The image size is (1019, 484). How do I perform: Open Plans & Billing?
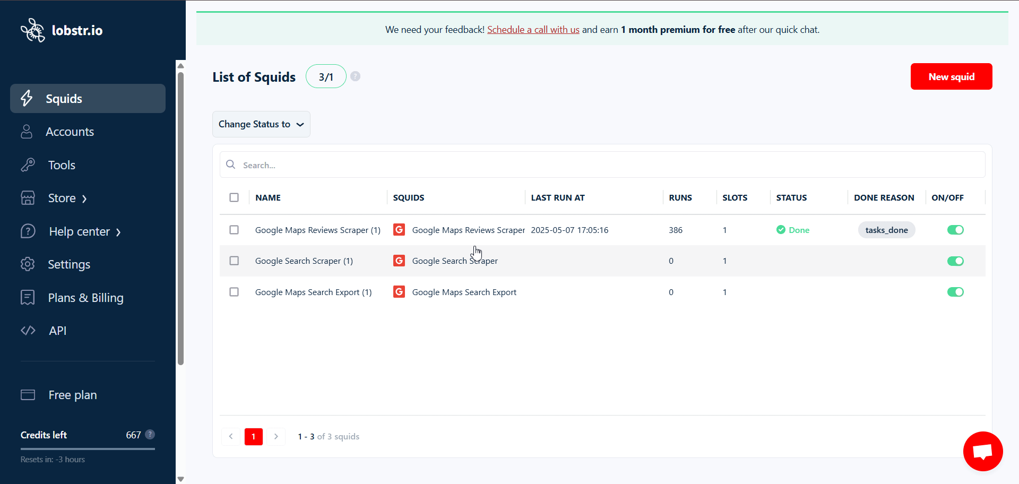85,297
